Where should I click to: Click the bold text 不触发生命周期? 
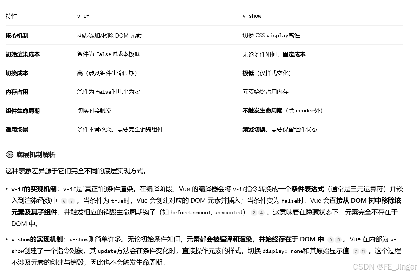[262, 110]
